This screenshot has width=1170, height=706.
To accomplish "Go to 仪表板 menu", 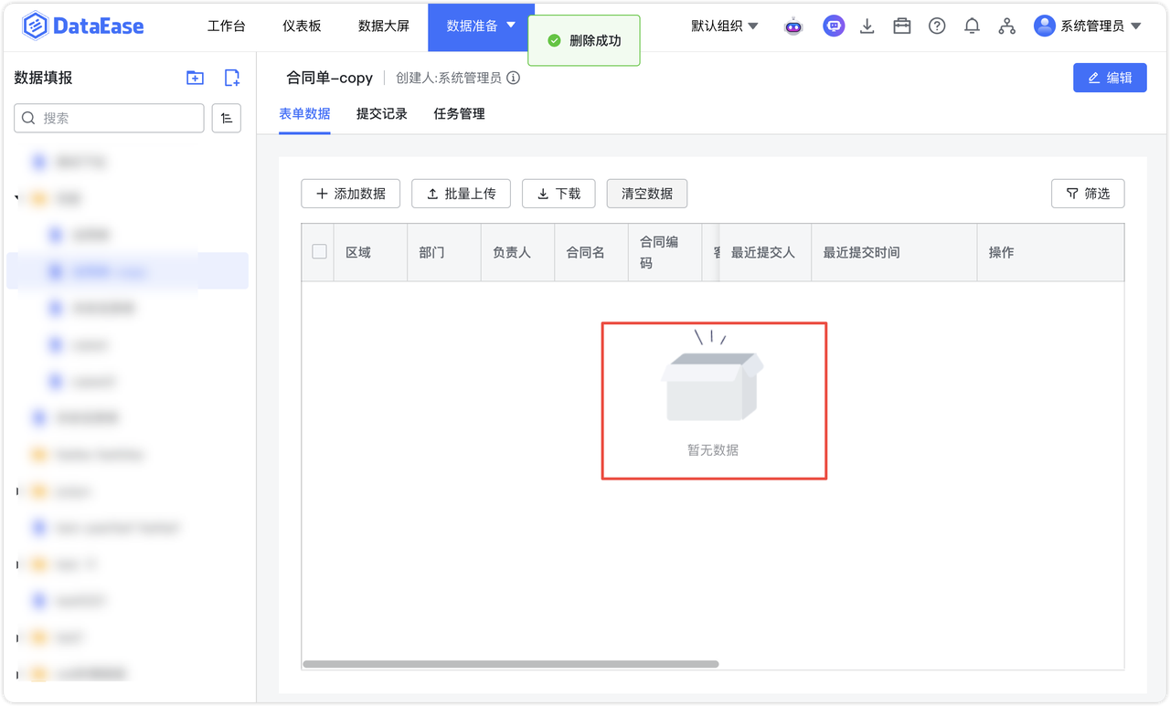I will click(x=302, y=26).
